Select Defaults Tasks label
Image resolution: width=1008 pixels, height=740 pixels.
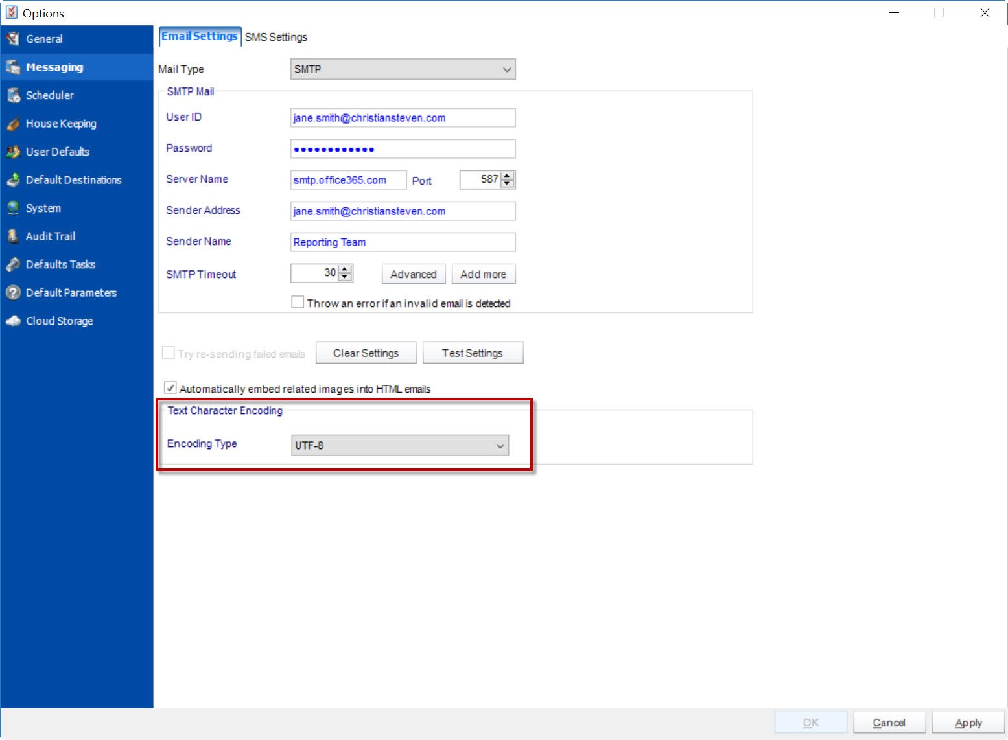pos(60,264)
